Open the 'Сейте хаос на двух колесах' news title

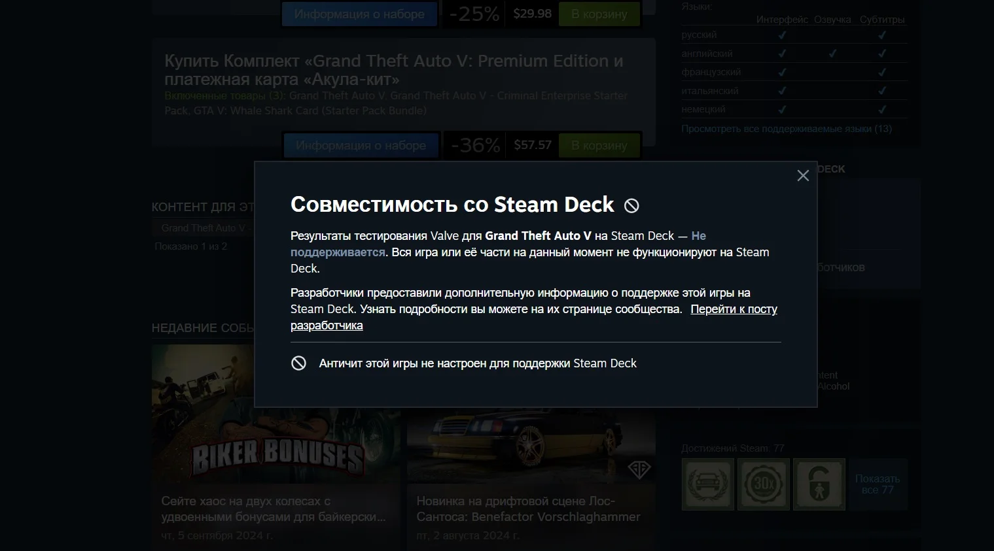pos(273,509)
